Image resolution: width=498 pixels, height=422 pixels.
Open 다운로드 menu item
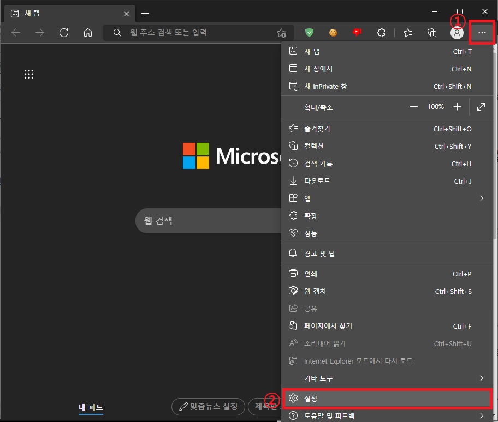[387, 181]
